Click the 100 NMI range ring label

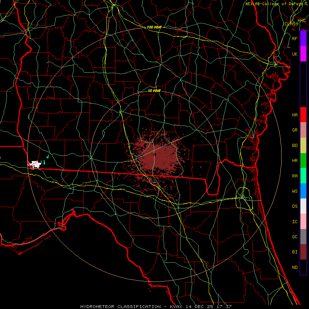(x=154, y=27)
